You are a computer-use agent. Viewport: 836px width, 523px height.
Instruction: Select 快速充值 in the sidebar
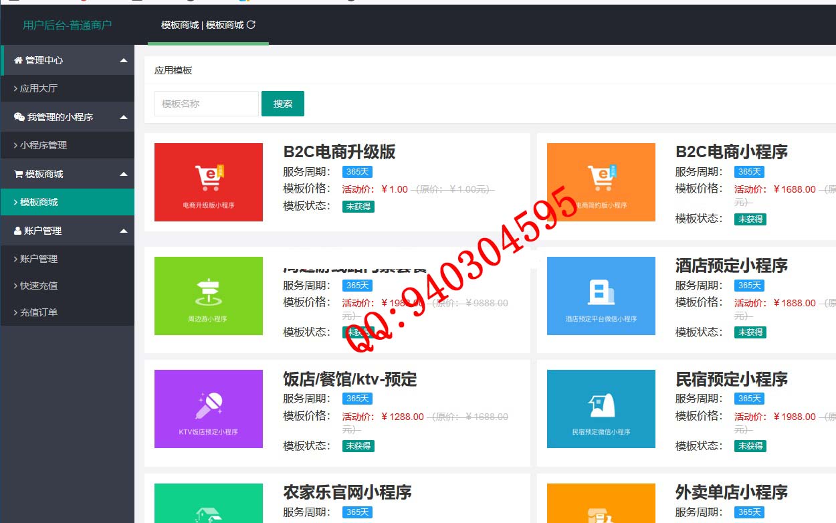[x=39, y=286]
